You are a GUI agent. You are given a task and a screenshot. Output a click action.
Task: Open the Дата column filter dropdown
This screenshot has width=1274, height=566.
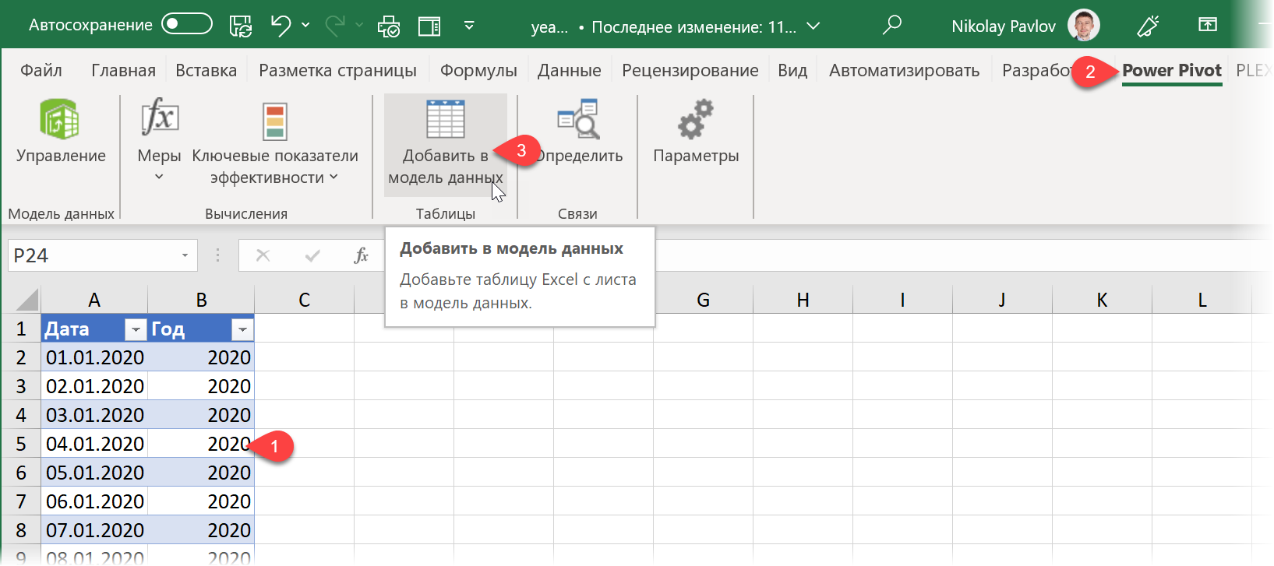click(136, 330)
